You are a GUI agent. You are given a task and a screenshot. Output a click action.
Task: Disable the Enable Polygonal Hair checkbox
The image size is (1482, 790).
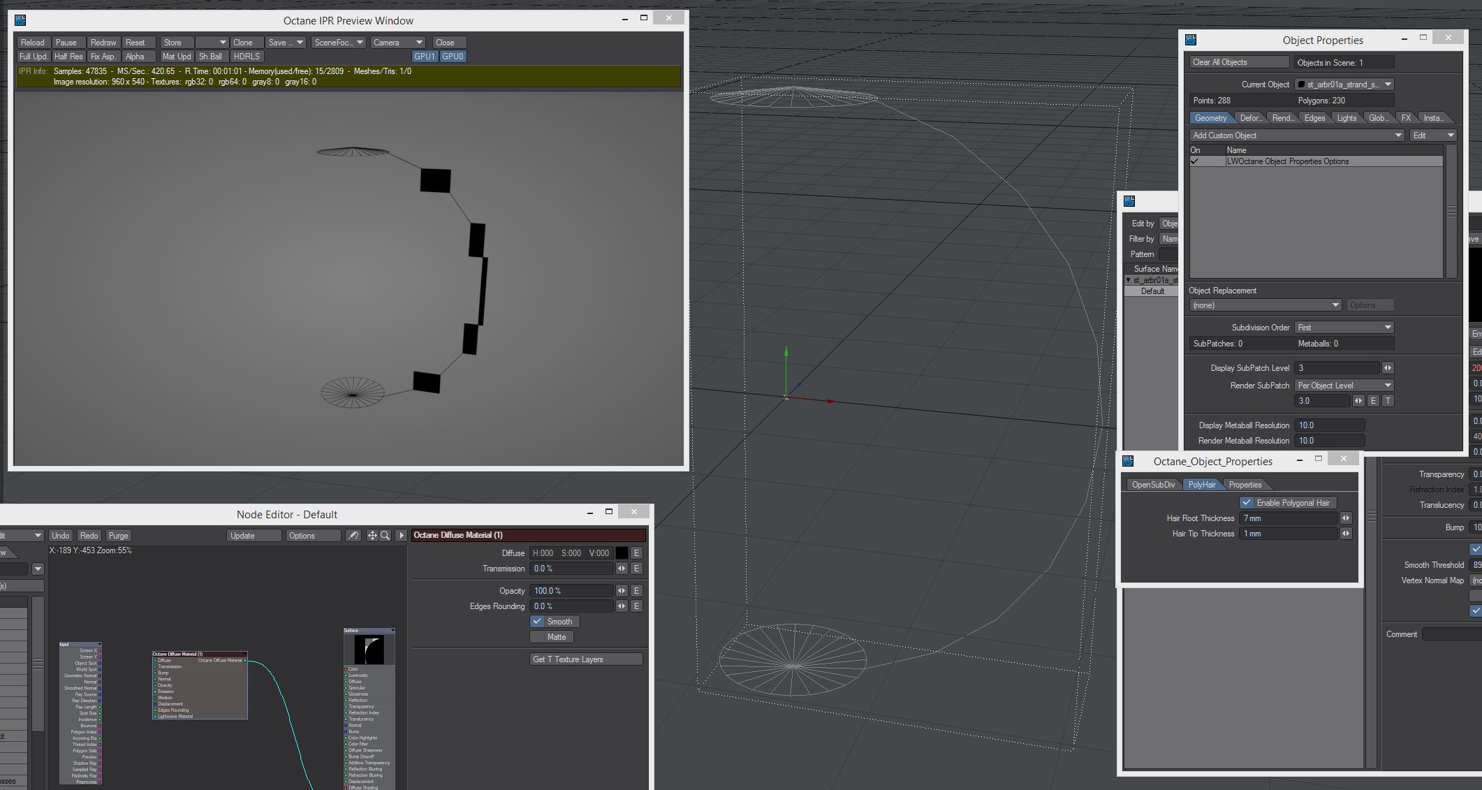1247,503
